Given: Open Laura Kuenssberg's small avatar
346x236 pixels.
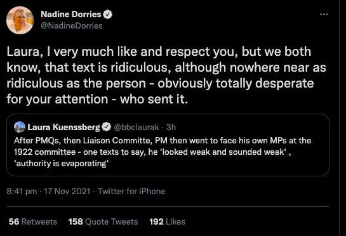Looking at the screenshot, I should pyautogui.click(x=20, y=127).
